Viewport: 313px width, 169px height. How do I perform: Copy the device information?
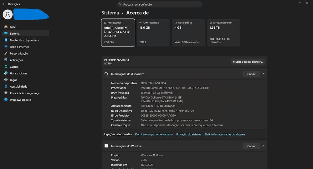(251, 74)
